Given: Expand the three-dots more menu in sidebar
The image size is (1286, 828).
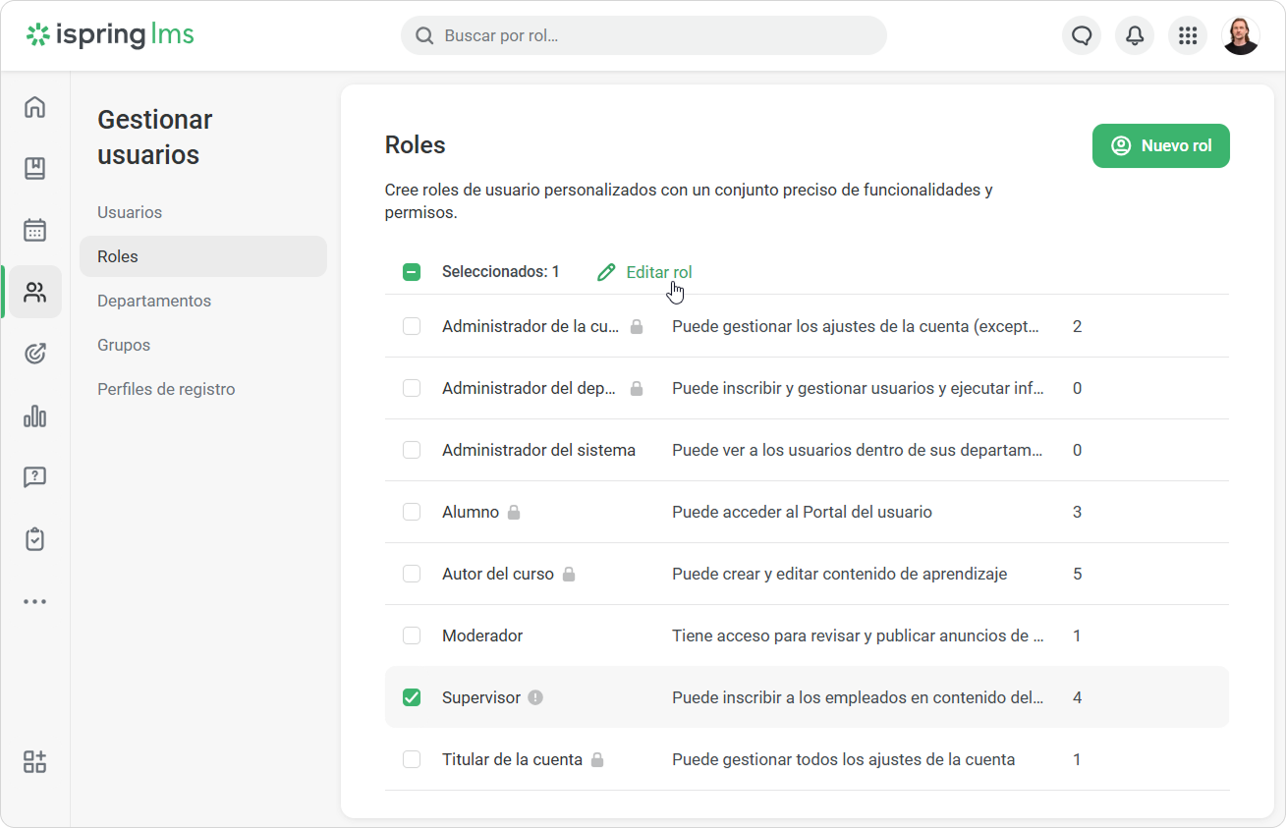Looking at the screenshot, I should tap(34, 601).
